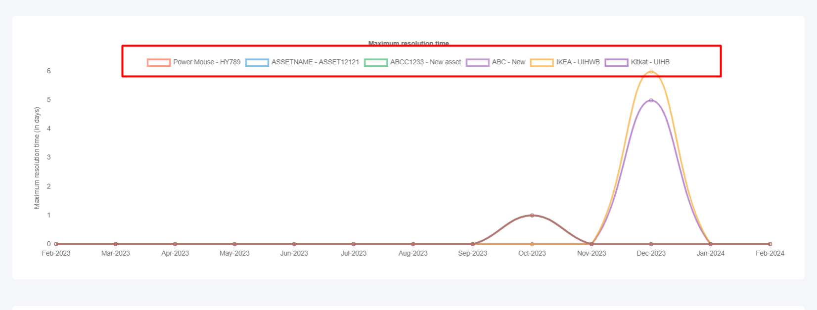Select the orange peak data point at Dec-2023
Viewport: 817px width, 310px height.
[x=651, y=72]
